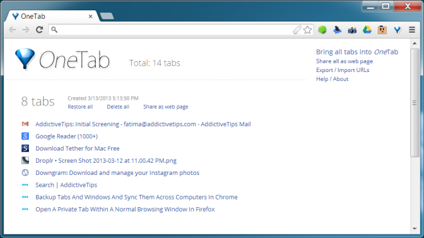Open Backup Tabs And Windows link
424x238 pixels.
(x=137, y=197)
